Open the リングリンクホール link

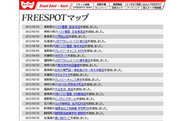(x=66, y=99)
